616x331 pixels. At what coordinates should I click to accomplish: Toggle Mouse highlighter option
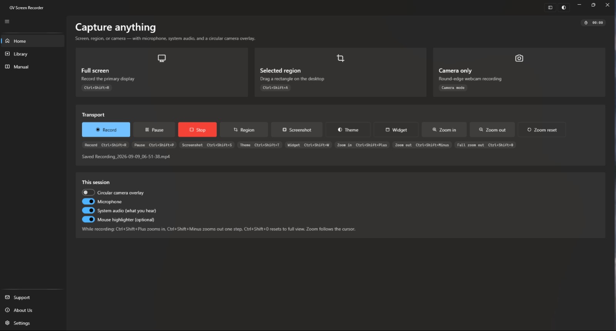[x=88, y=219]
